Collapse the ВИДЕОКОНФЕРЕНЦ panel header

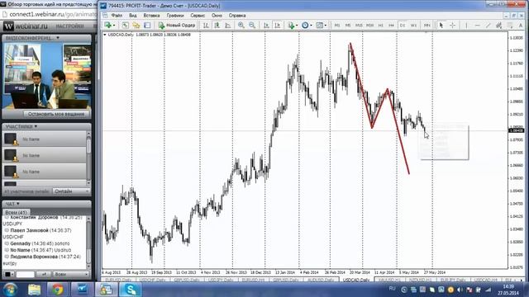[46, 38]
